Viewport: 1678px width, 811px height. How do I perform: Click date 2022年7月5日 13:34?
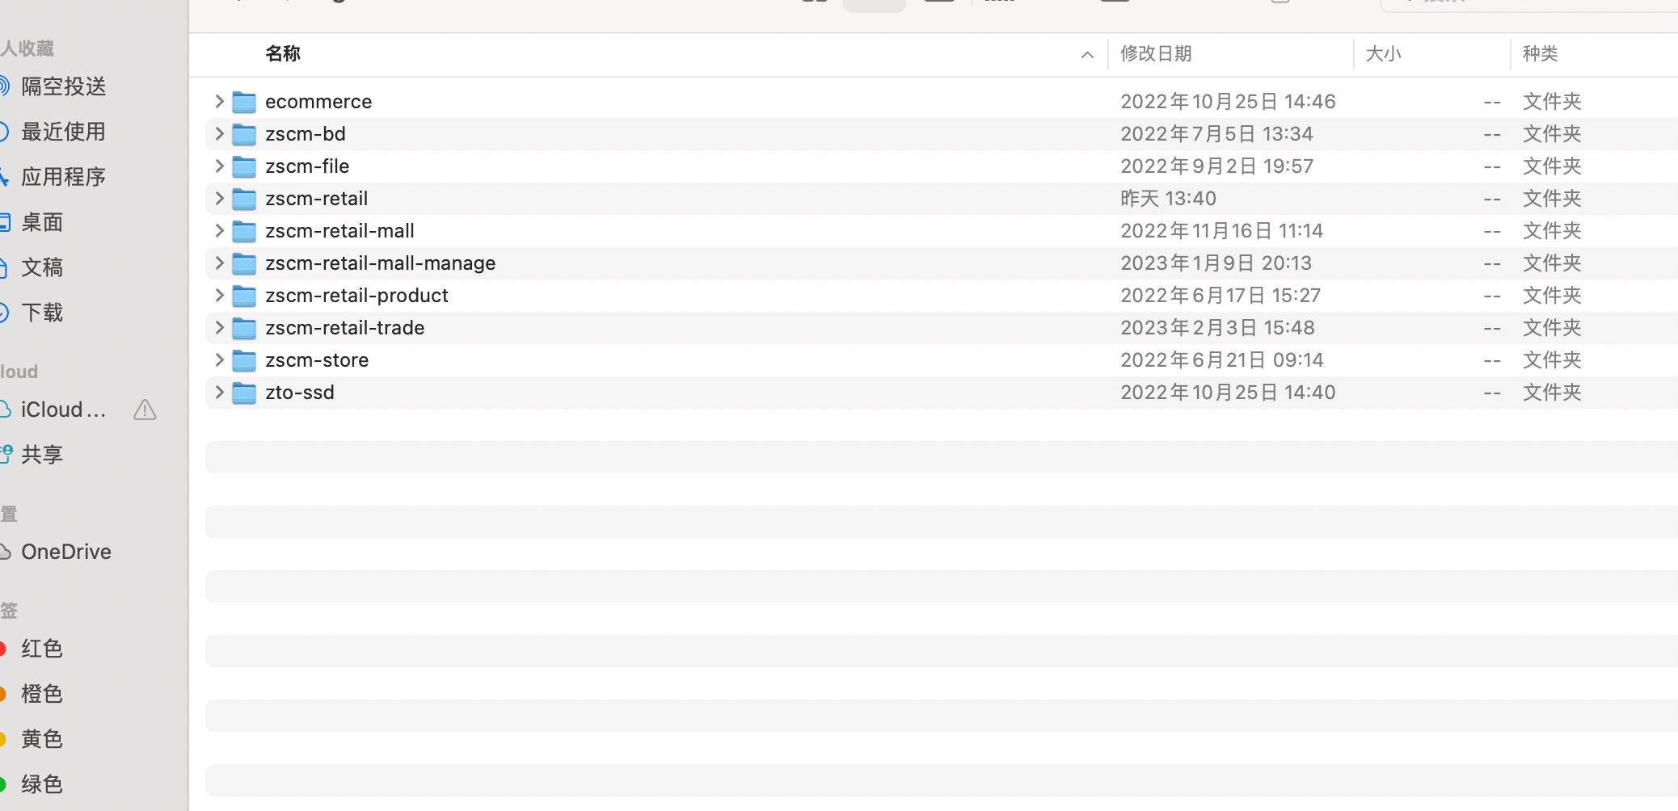[1216, 134]
